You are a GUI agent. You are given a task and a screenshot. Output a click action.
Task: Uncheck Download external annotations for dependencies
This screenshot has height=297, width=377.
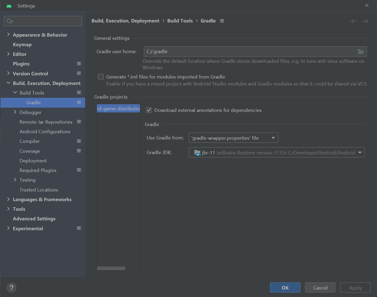click(x=149, y=110)
